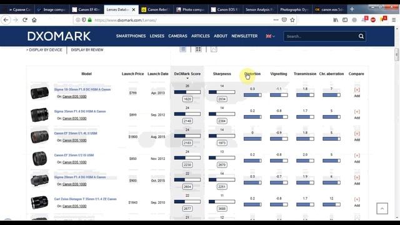Open the page actions three-dot menu
Viewport: 400px width, 225px height.
tap(276, 20)
